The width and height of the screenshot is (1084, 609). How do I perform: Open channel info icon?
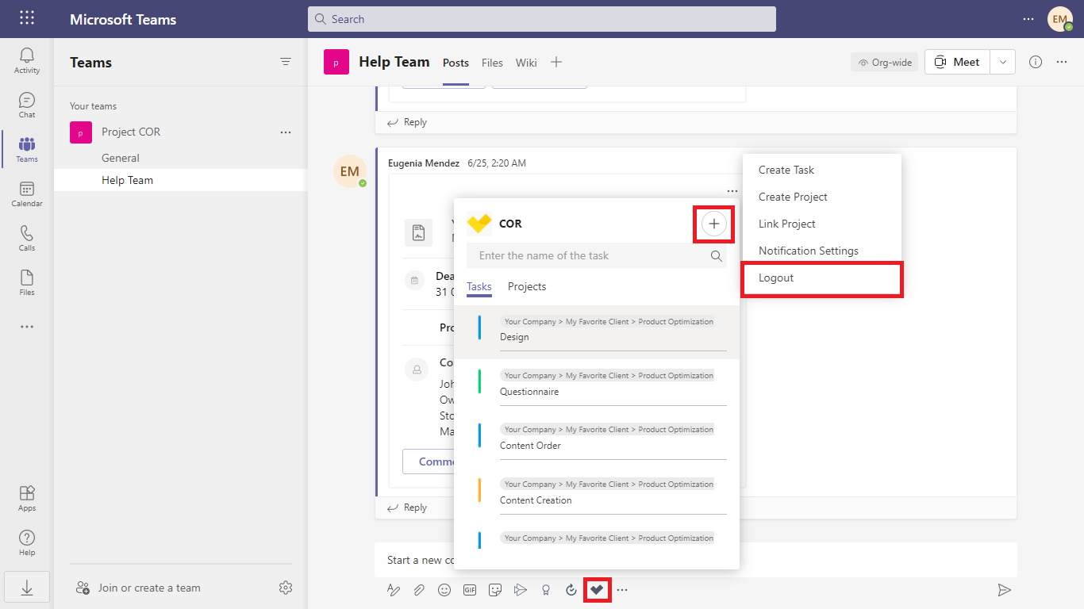1036,62
